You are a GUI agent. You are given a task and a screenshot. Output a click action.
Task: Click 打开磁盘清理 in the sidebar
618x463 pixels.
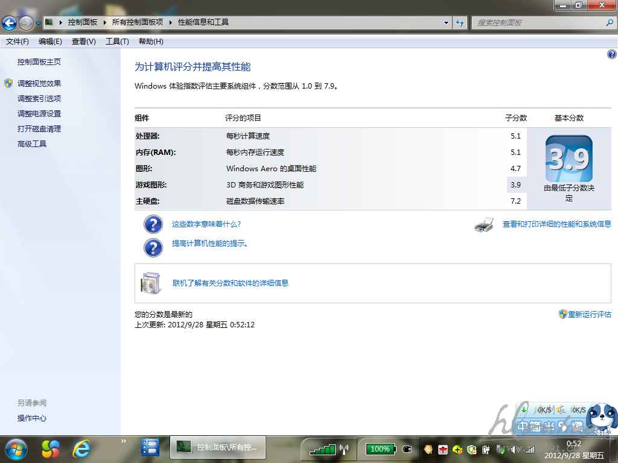39,129
